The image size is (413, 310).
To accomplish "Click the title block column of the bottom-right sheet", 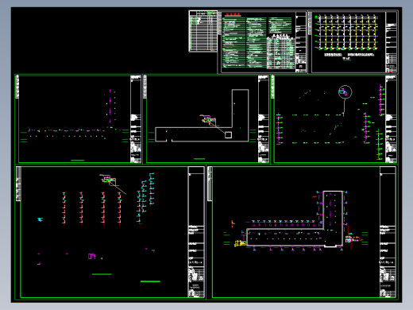I will coord(388,232).
